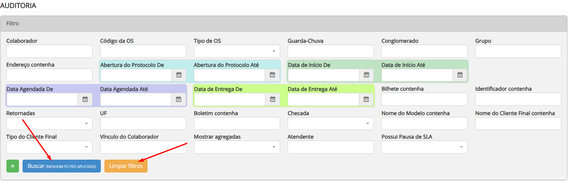Expand the Tipo de OS dropdown
572x185 pixels.
pos(237,51)
